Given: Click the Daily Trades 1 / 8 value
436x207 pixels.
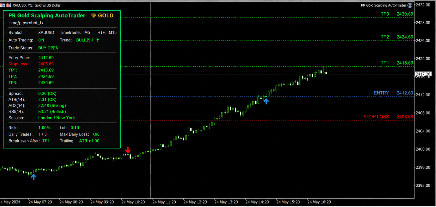Looking at the screenshot, I should click(42, 134).
